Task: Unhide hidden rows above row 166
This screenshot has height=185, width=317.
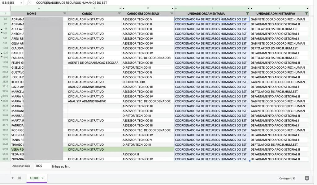Action: click(2, 28)
